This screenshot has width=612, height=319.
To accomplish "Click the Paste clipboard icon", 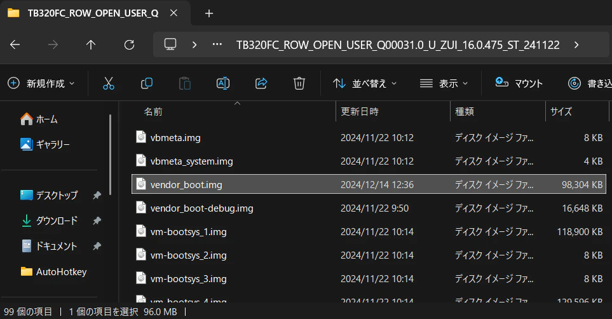I will coord(184,83).
